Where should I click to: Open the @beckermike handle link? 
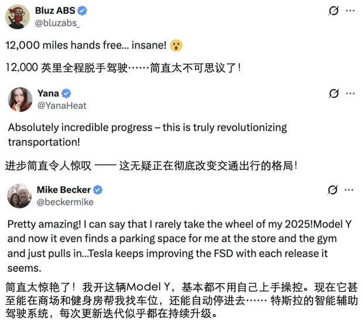tap(65, 202)
